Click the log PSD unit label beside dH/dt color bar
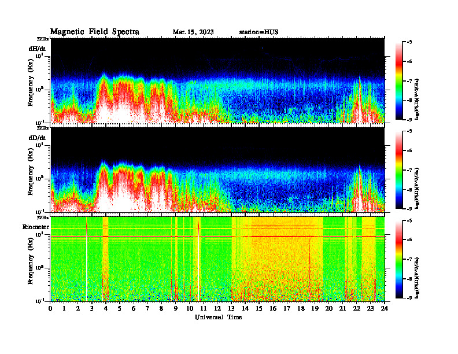Viewport: 458px width, 354px height. click(418, 99)
